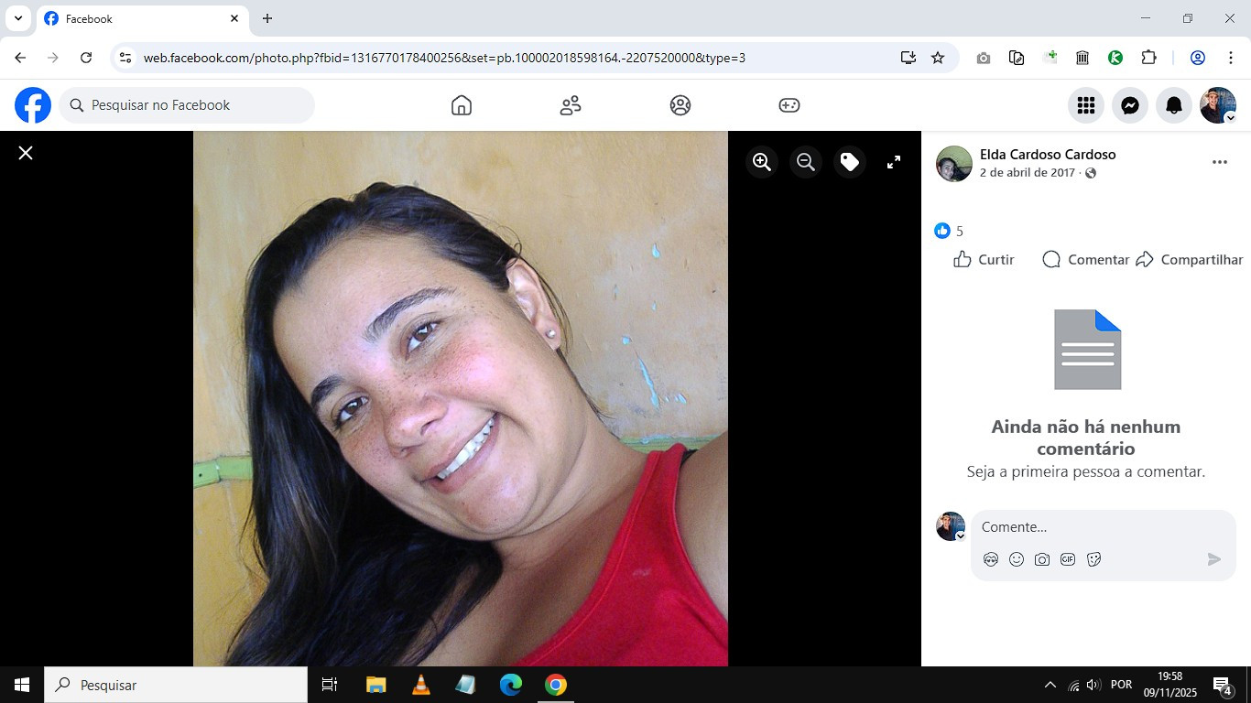Close the photo viewer

coord(26,153)
